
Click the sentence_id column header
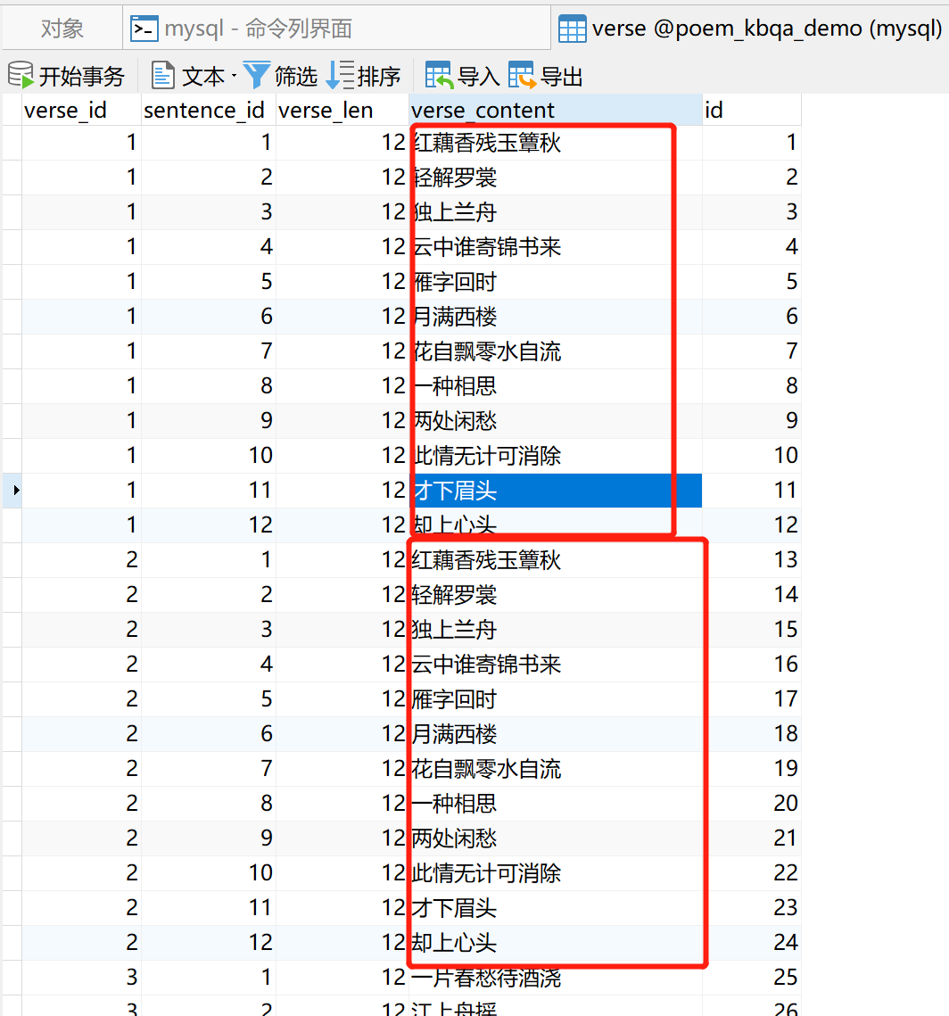click(203, 110)
